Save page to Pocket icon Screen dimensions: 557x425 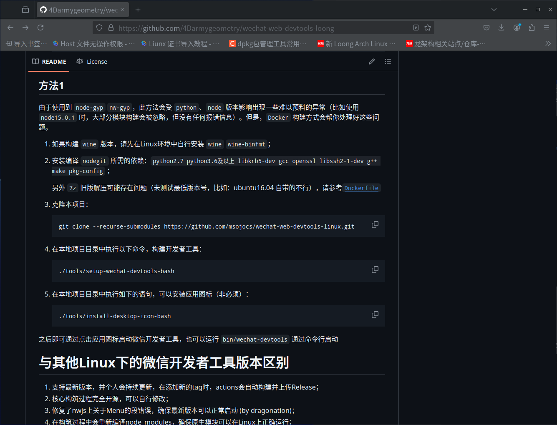(486, 28)
